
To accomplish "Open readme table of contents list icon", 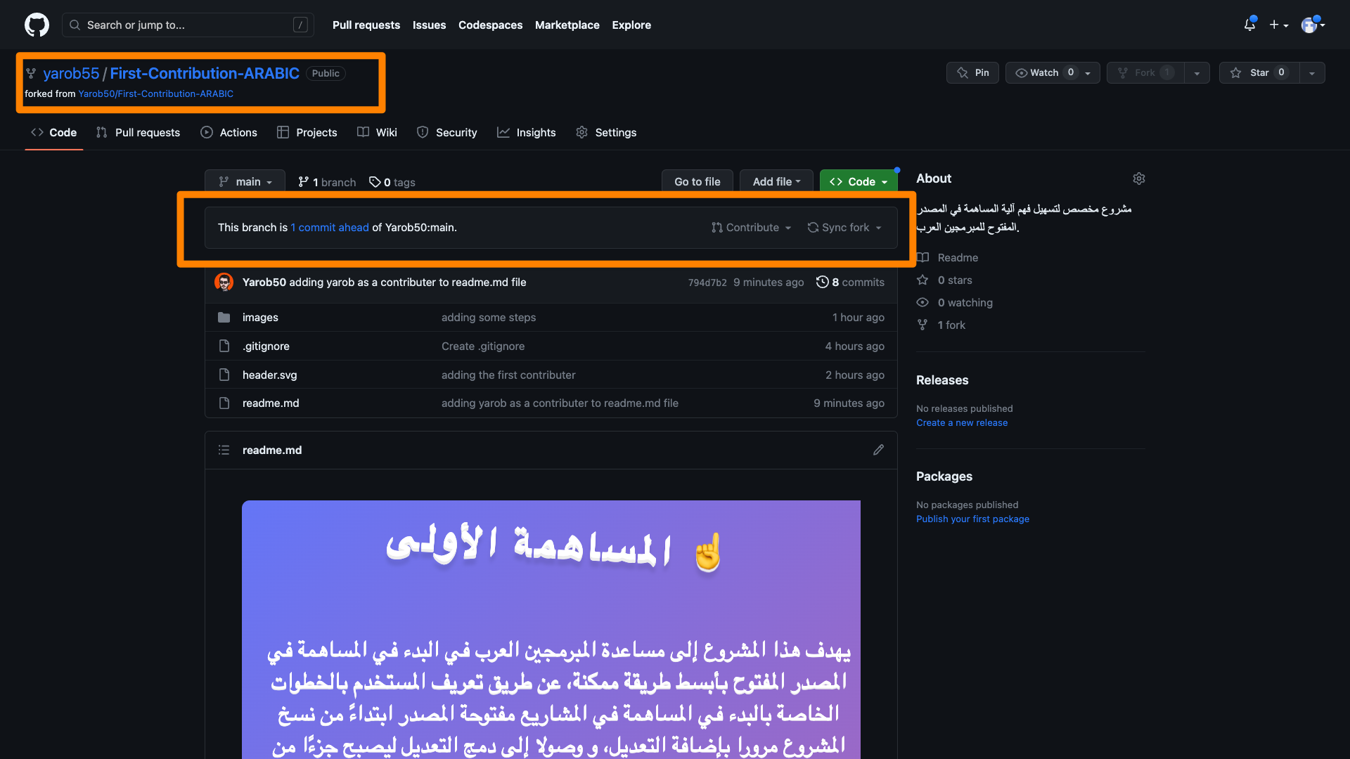I will [x=224, y=450].
